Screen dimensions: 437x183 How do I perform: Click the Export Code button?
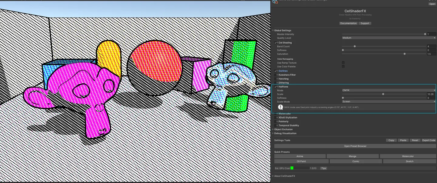coord(429,140)
